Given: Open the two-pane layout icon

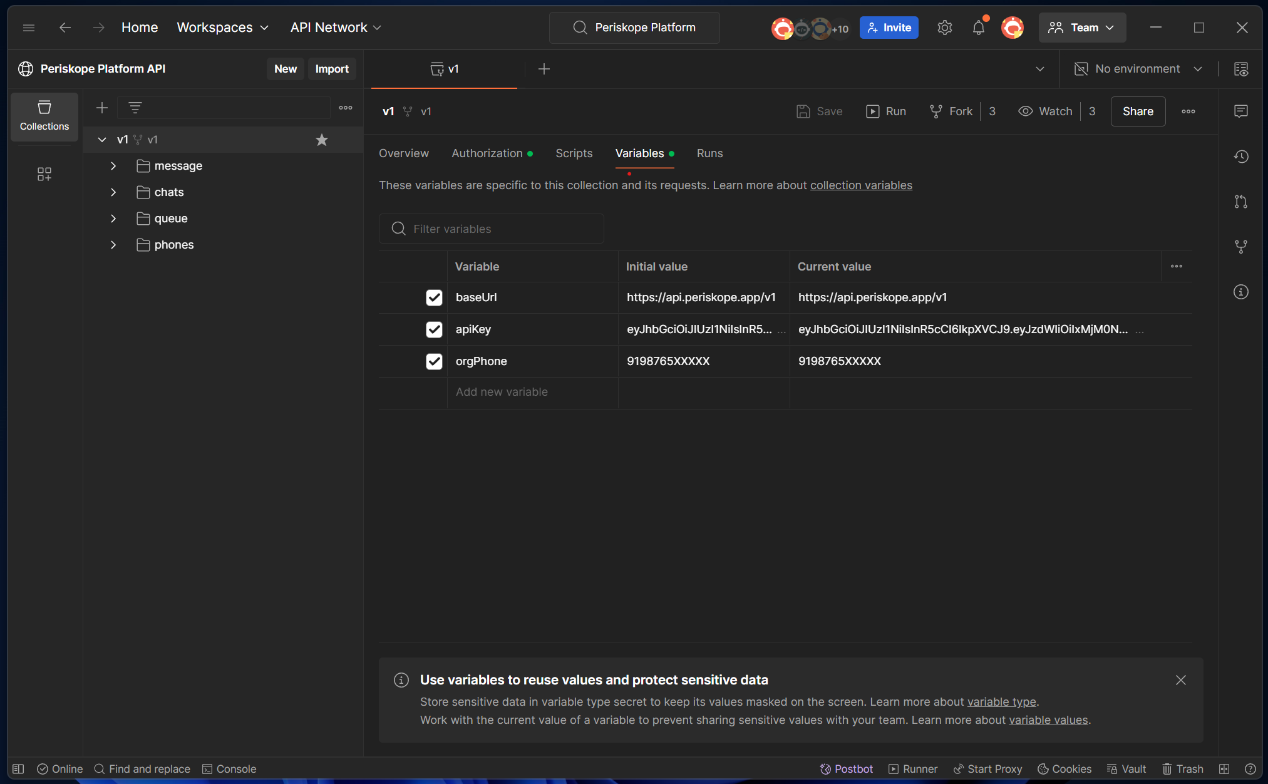Looking at the screenshot, I should pos(1224,769).
